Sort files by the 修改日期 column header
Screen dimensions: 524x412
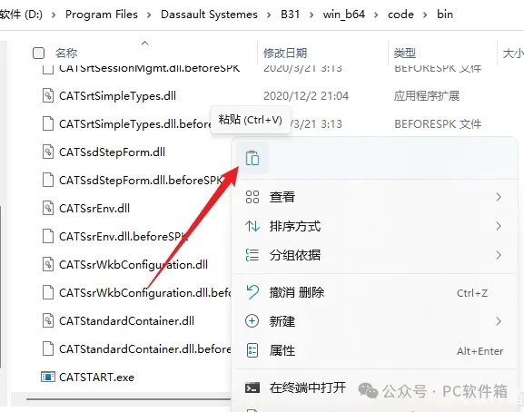click(285, 53)
